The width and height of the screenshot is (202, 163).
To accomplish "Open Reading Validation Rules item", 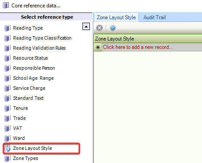I will [39, 48].
